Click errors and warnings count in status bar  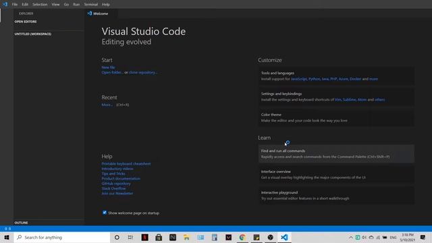click(7, 229)
